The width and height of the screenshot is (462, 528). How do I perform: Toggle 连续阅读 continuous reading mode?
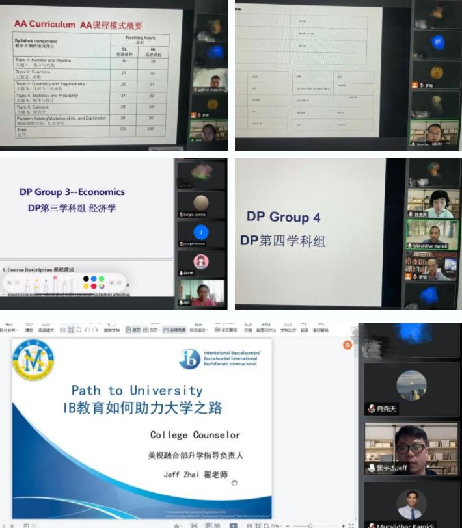point(174,330)
